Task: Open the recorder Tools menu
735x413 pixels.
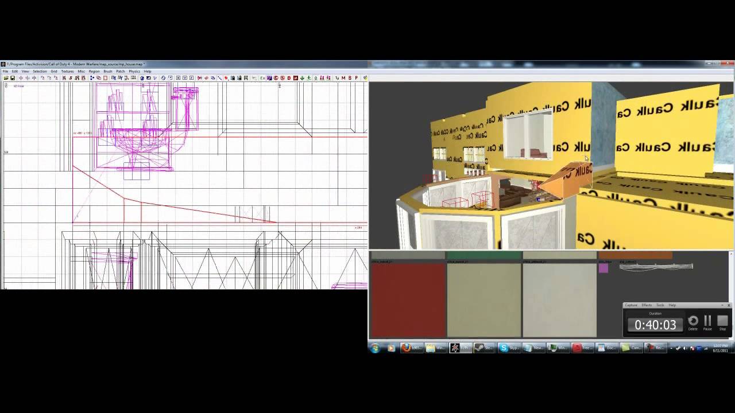Action: point(660,305)
